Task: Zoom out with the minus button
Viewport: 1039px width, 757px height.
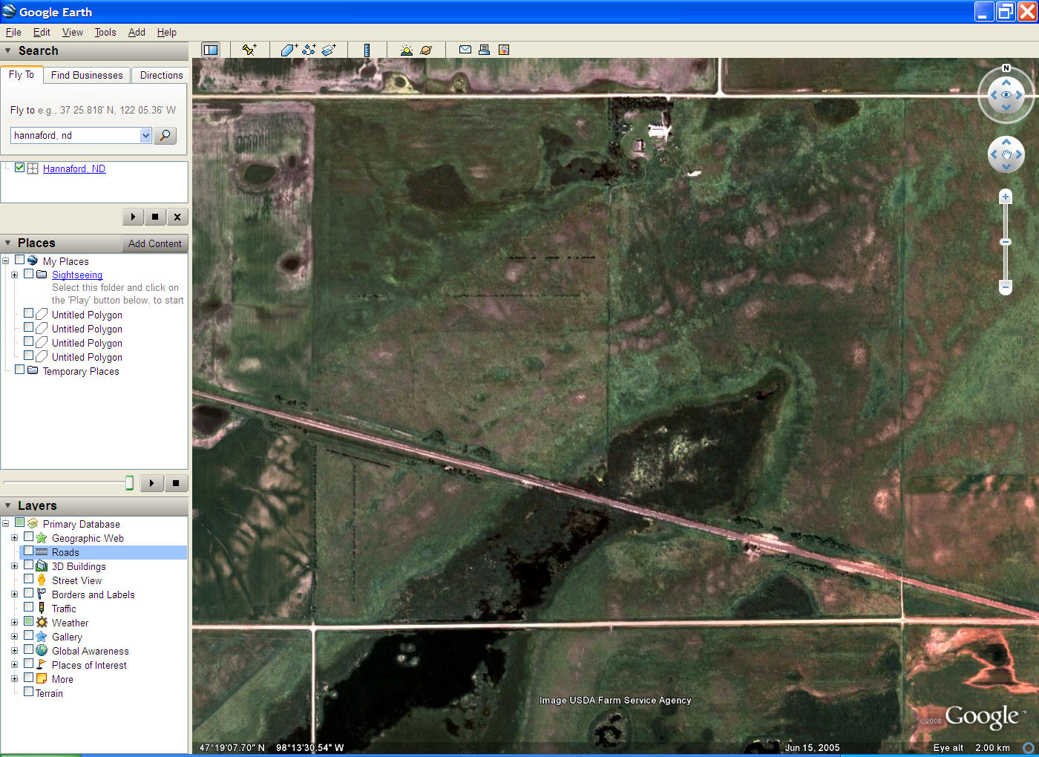Action: click(1006, 286)
